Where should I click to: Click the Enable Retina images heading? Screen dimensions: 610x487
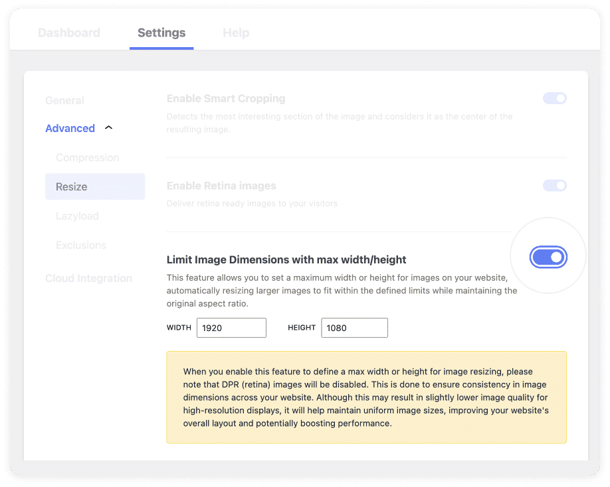(221, 186)
